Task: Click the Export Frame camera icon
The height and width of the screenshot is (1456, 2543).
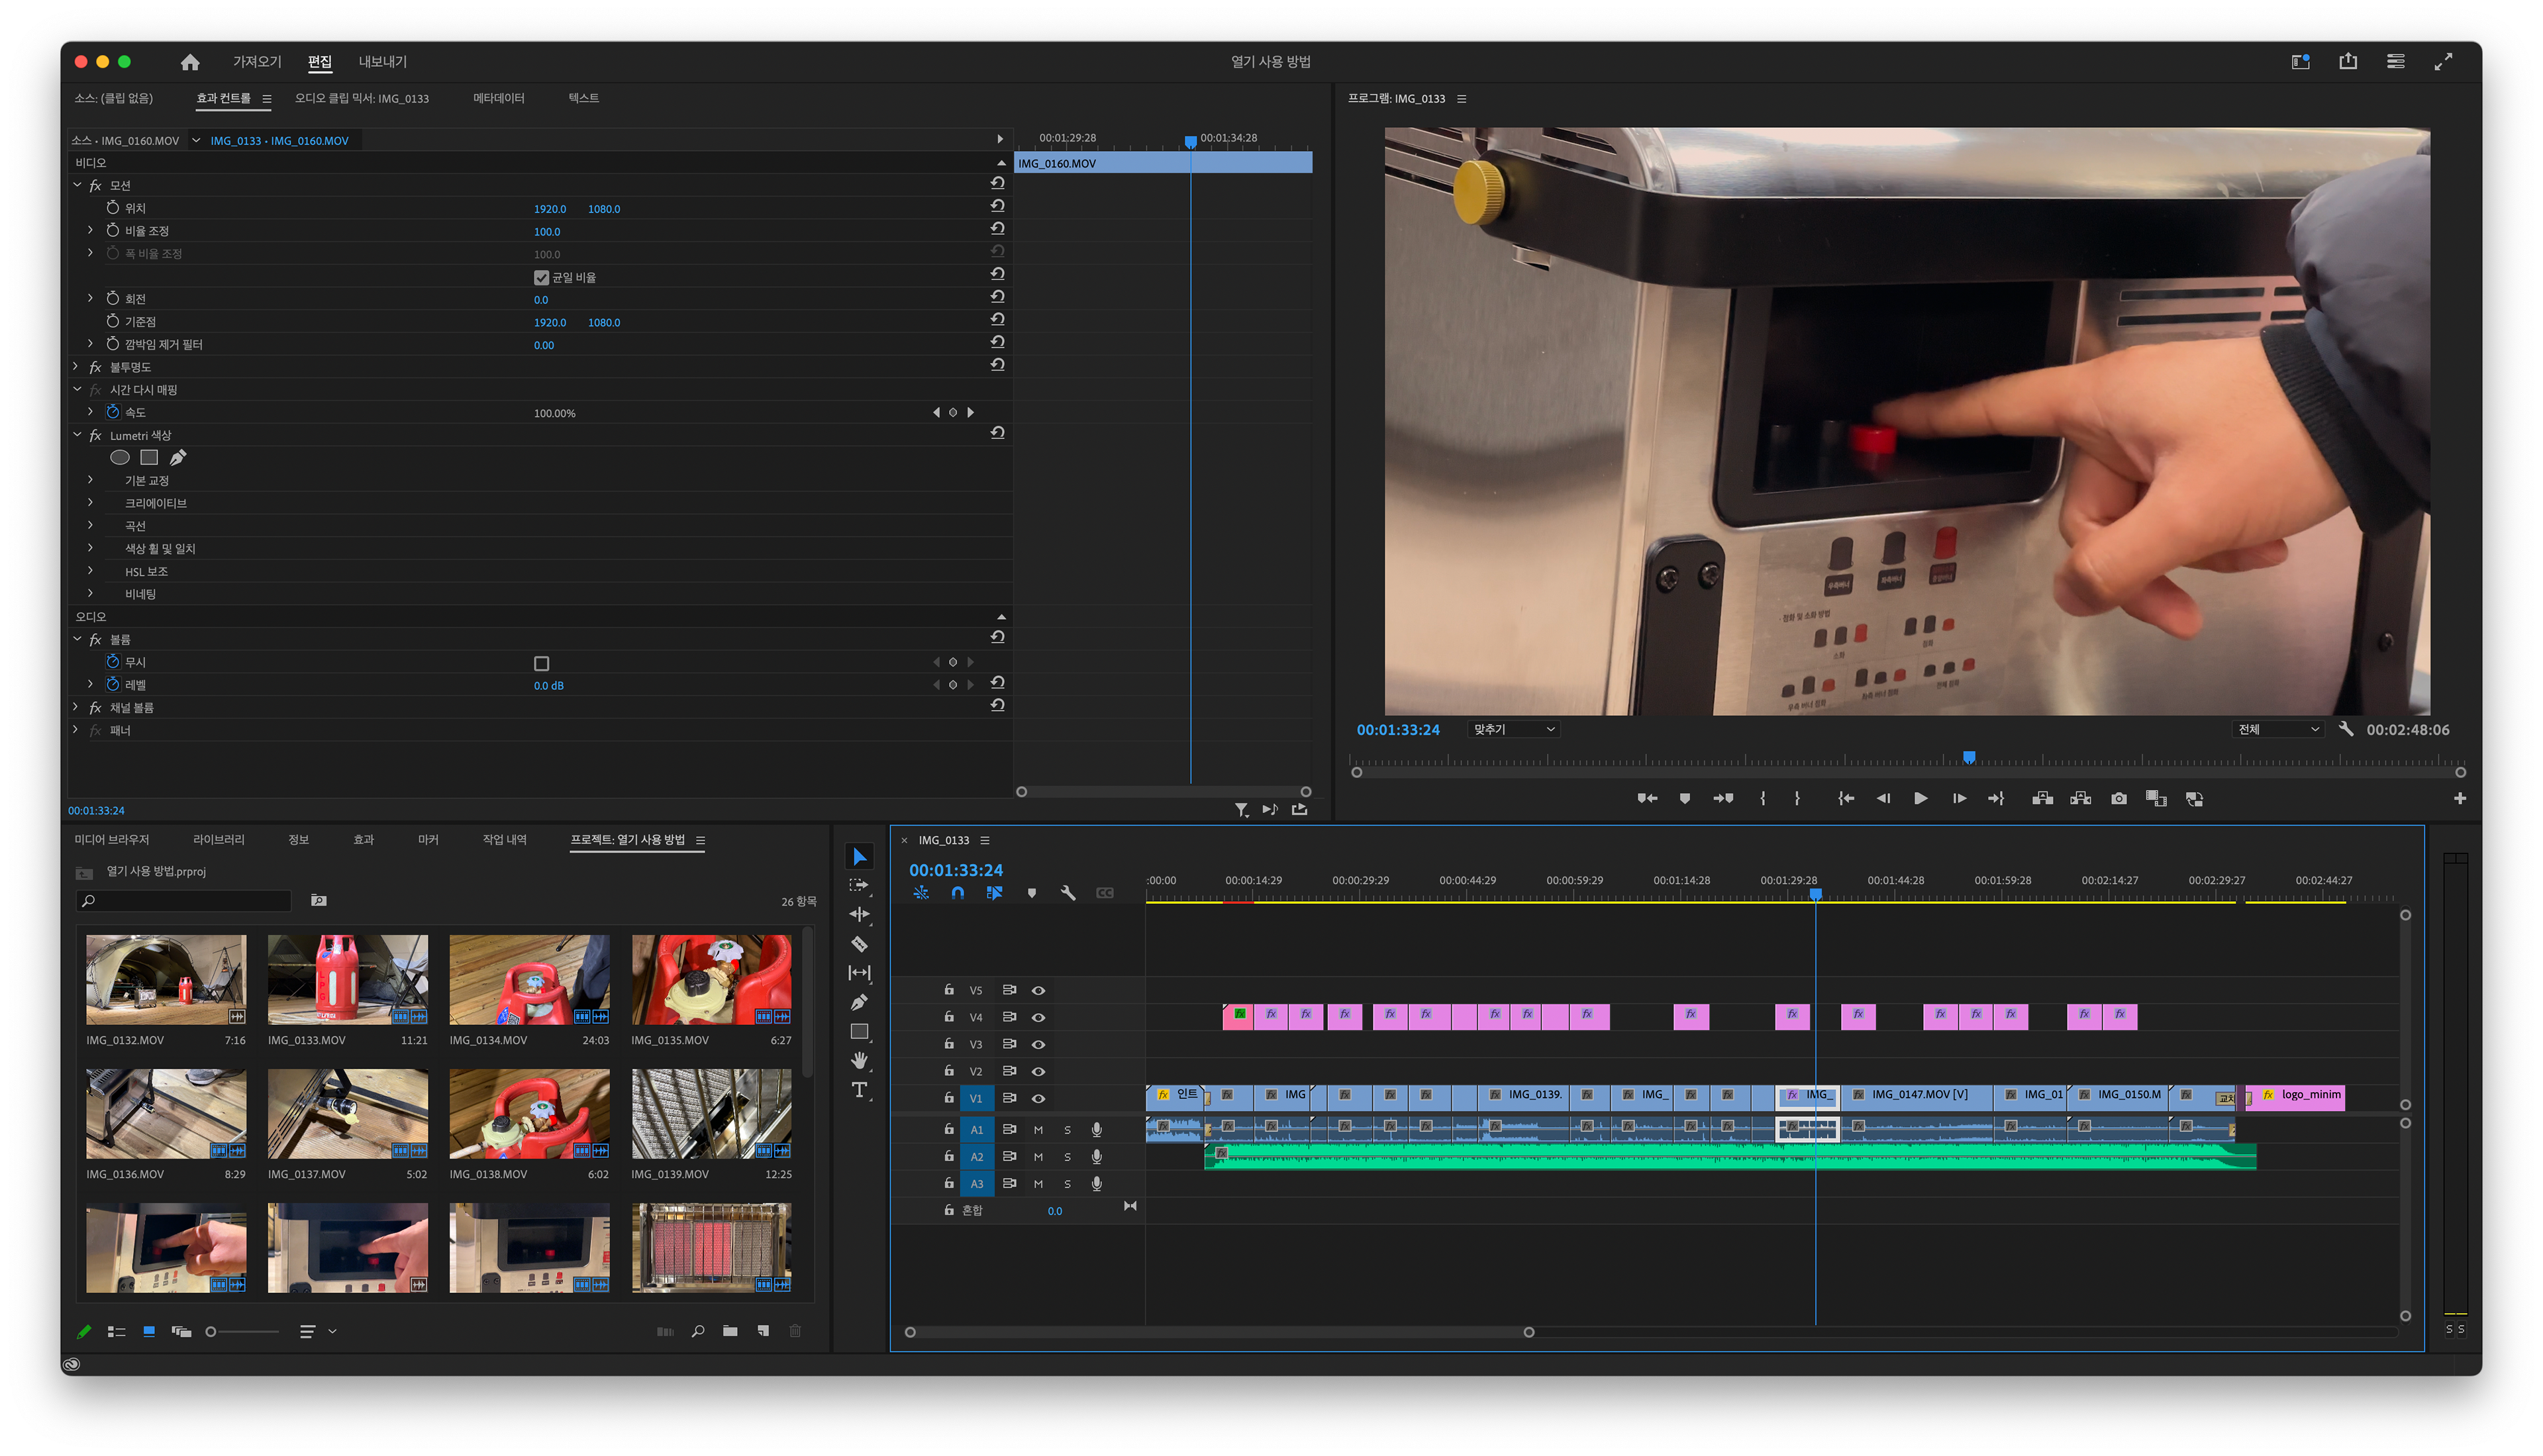Action: [x=2118, y=798]
